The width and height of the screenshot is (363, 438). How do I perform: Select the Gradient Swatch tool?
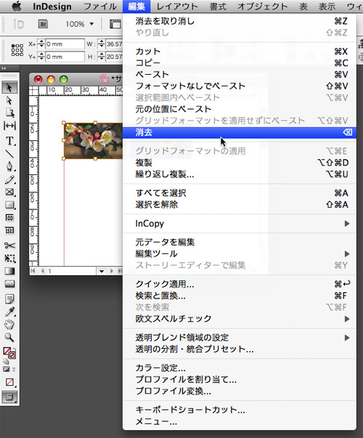coord(9,271)
